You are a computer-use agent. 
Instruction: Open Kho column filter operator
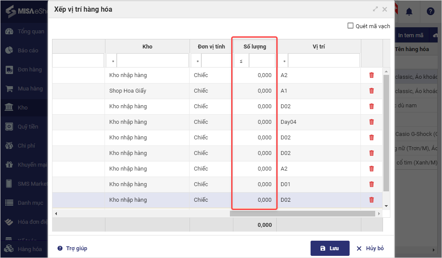click(x=113, y=61)
